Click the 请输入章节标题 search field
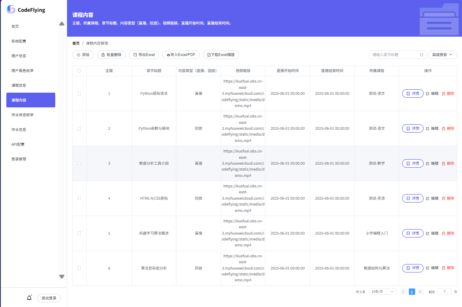462x307 pixels. (394, 55)
